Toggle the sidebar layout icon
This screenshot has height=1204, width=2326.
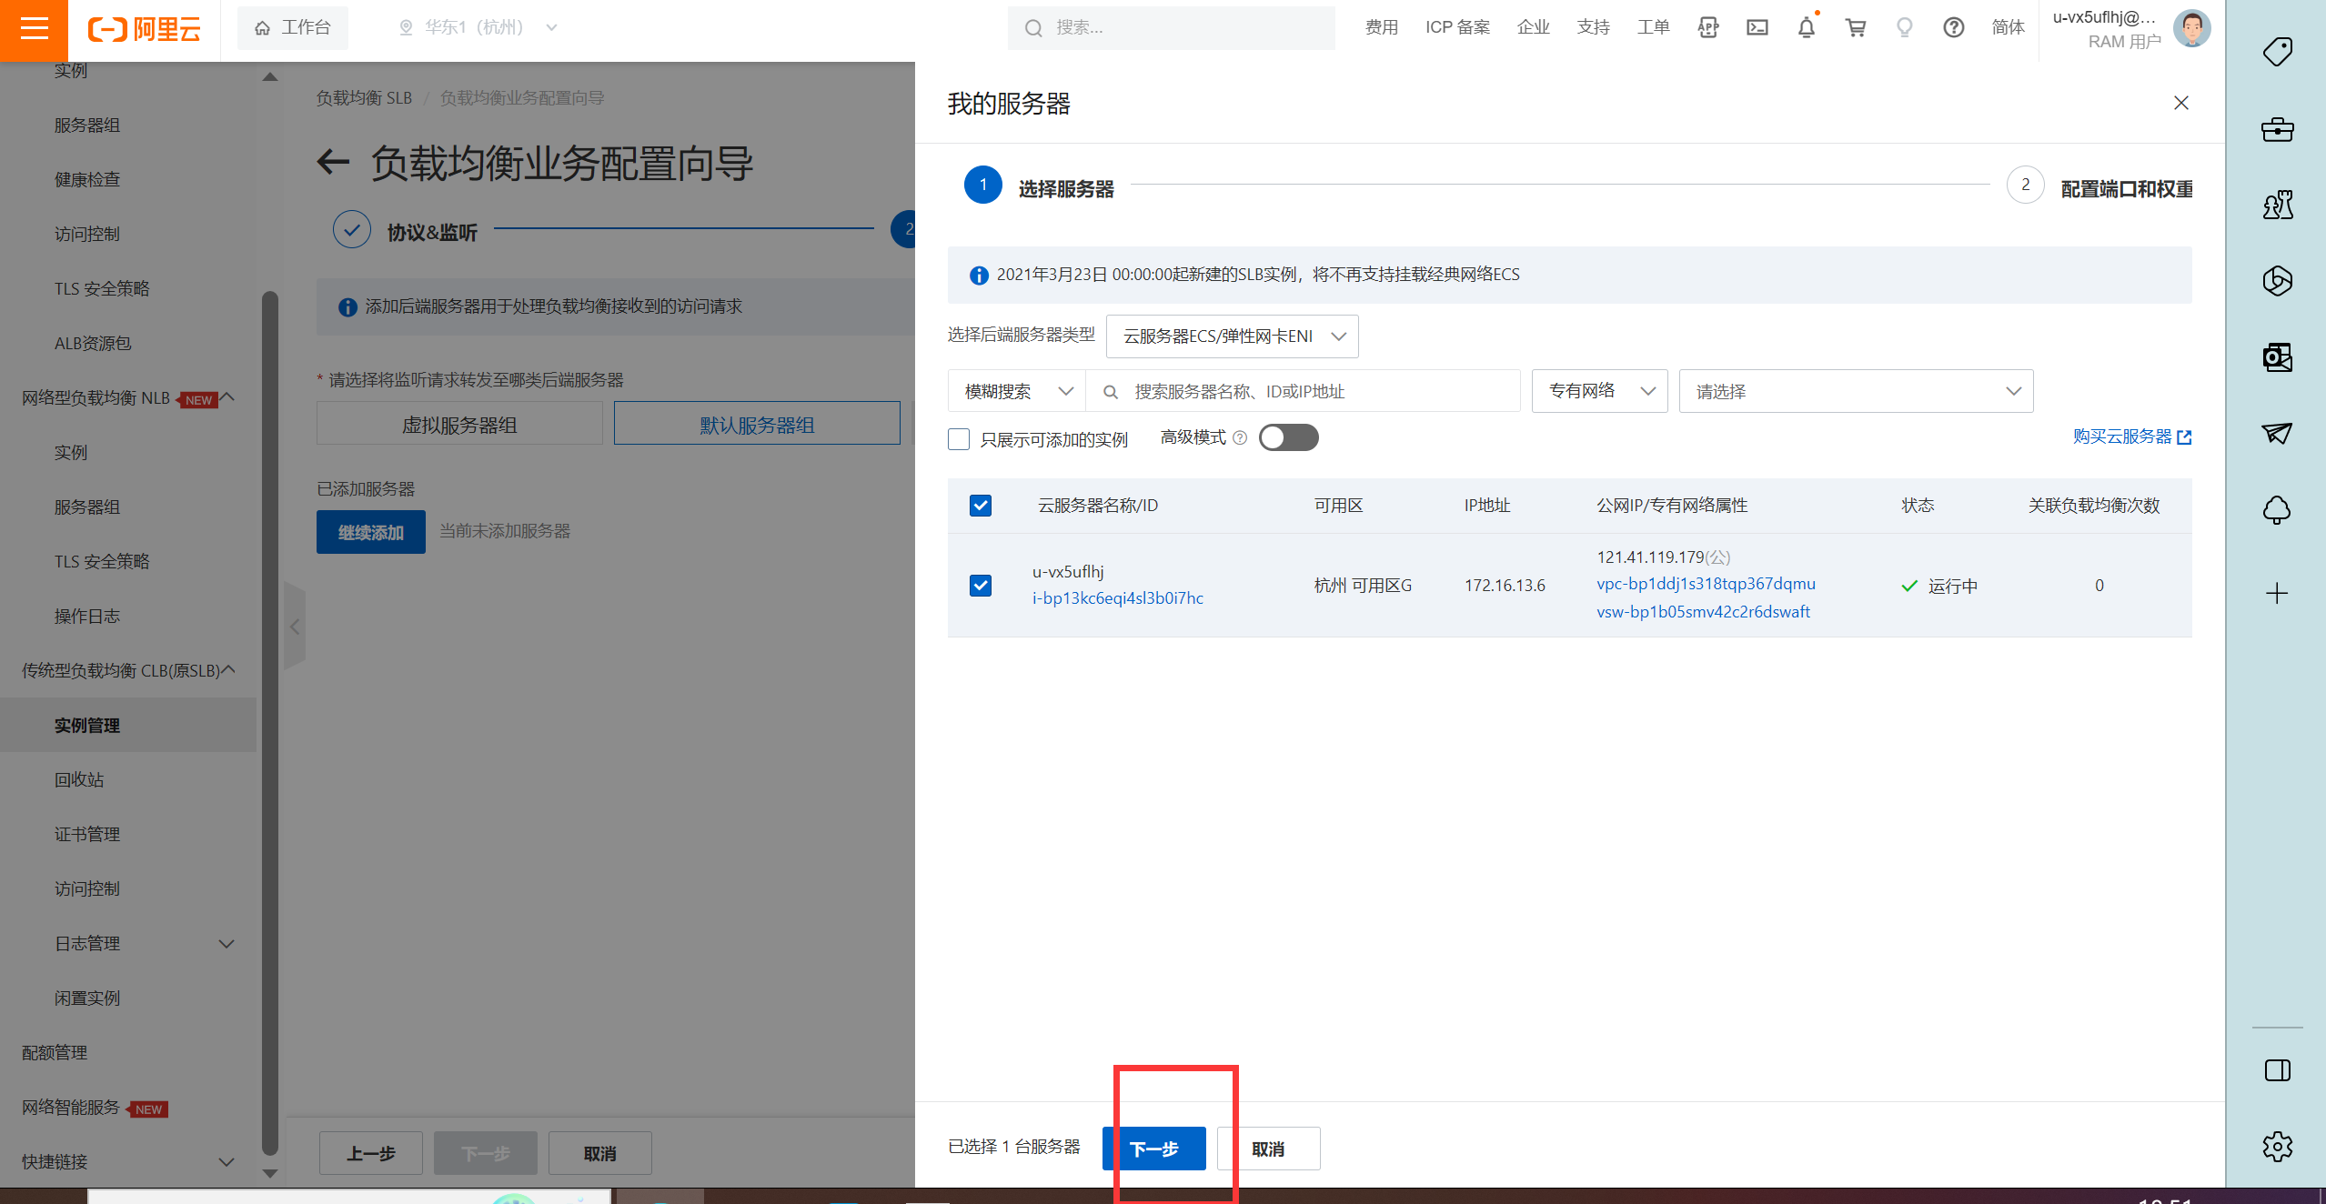tap(2278, 1070)
